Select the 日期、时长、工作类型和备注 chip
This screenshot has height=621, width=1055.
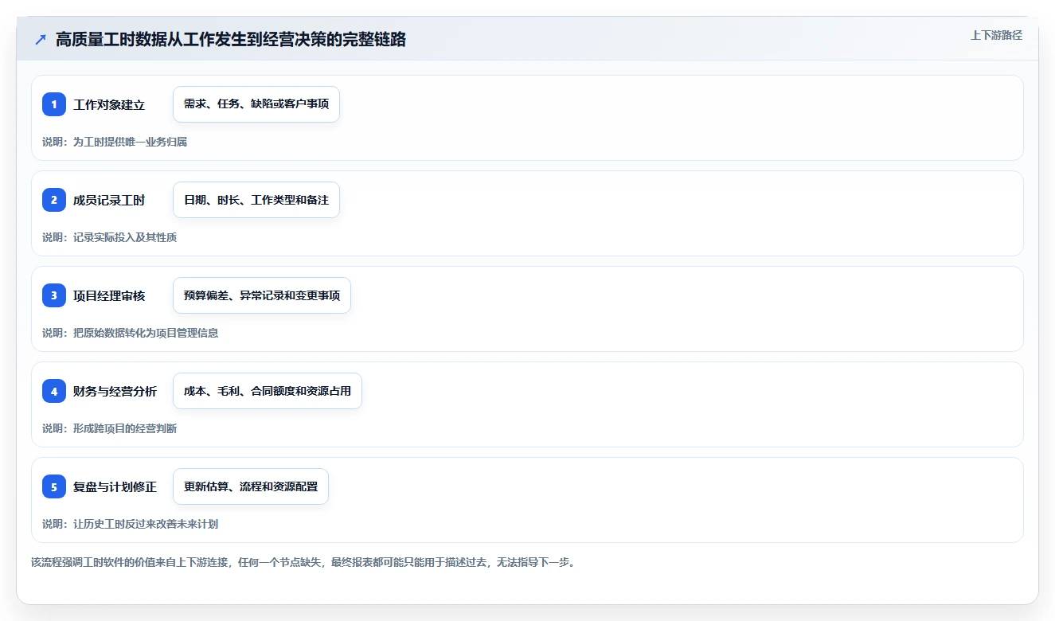click(x=256, y=200)
